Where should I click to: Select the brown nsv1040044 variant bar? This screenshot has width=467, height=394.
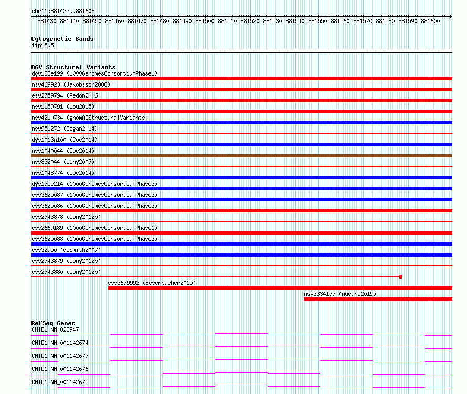click(x=241, y=156)
